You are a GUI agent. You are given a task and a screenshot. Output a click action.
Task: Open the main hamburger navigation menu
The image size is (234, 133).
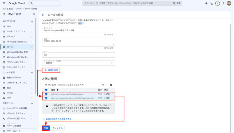[4, 3]
